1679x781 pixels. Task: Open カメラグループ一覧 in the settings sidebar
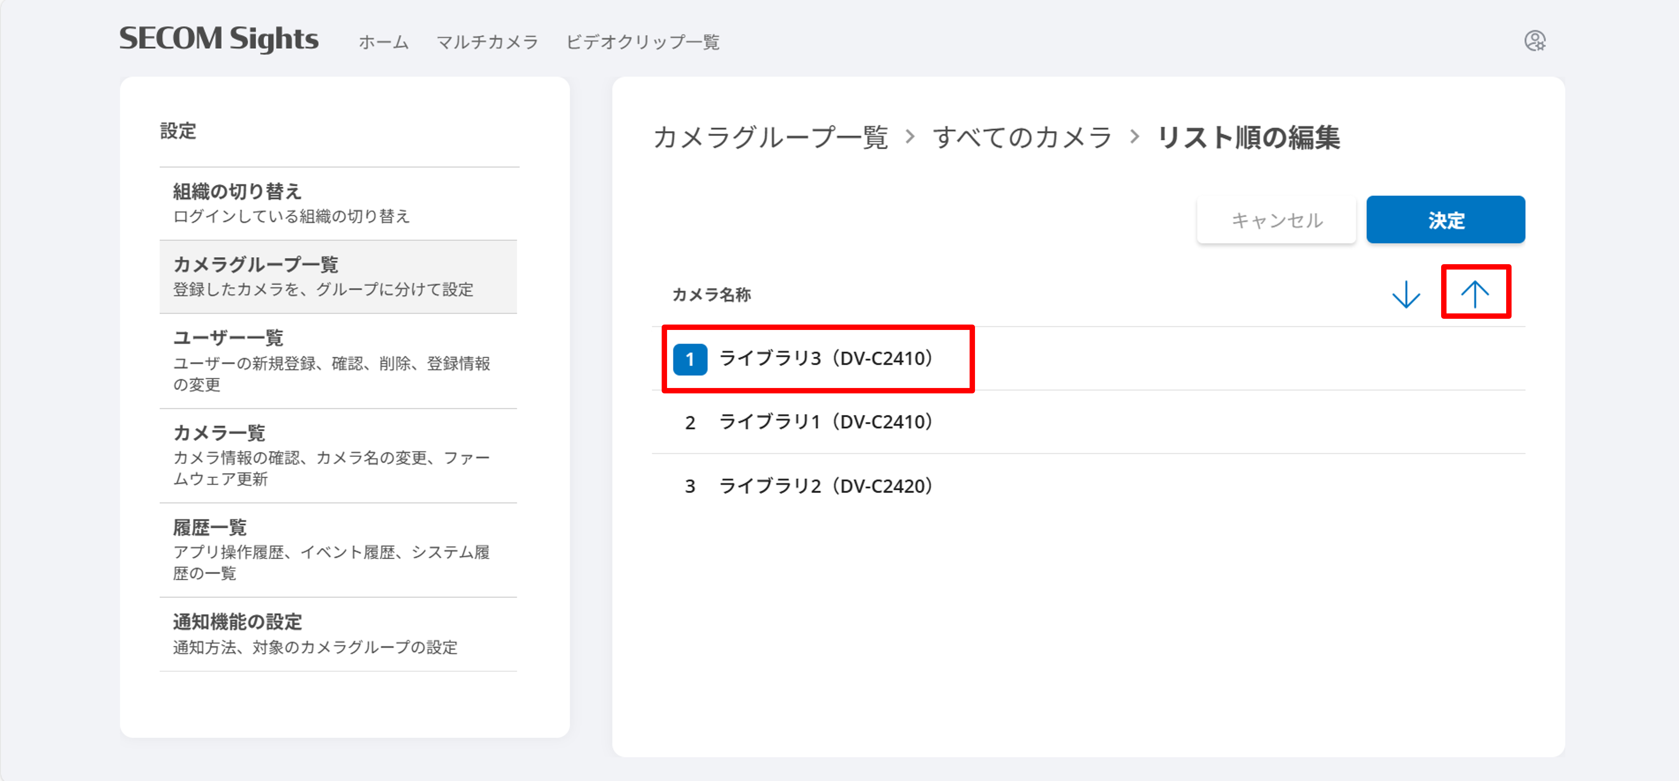click(x=338, y=277)
